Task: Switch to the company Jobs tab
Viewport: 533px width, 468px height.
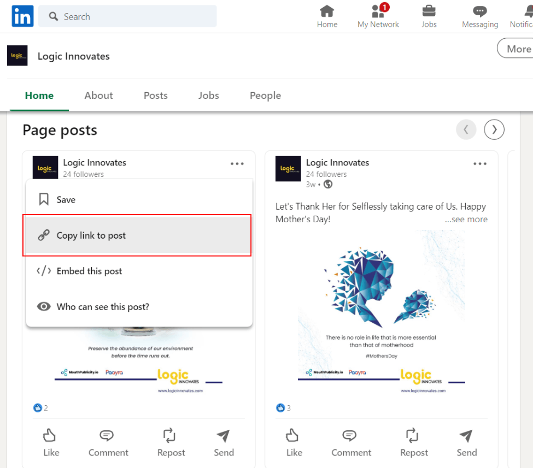Action: [x=209, y=96]
